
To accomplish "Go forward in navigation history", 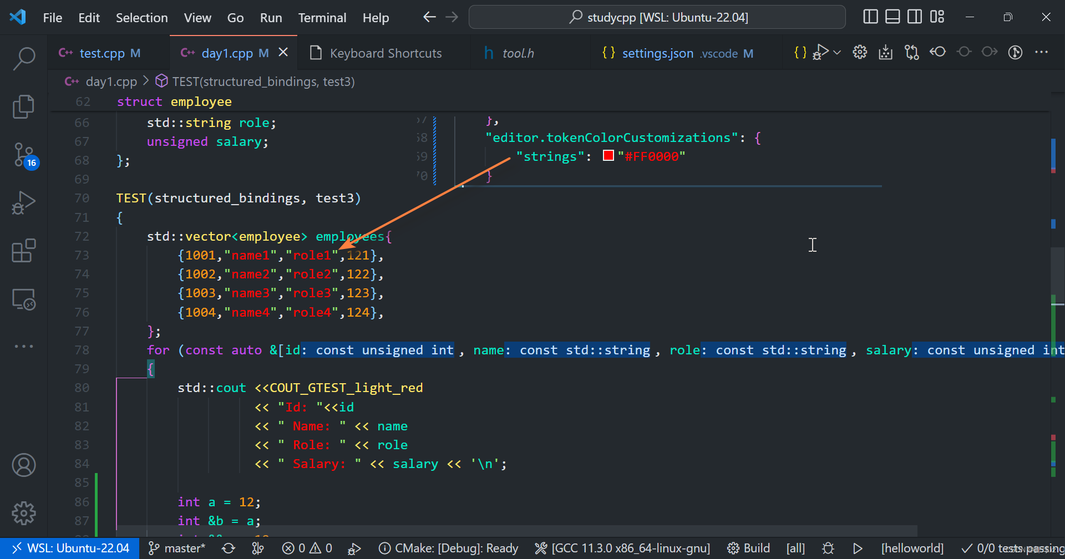I will click(x=452, y=17).
